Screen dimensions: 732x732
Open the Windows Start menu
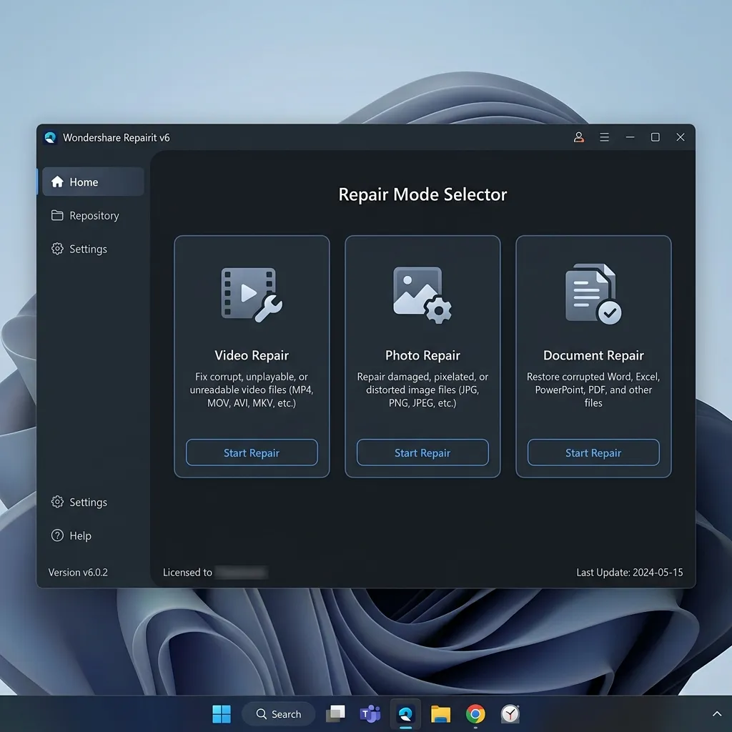[222, 714]
